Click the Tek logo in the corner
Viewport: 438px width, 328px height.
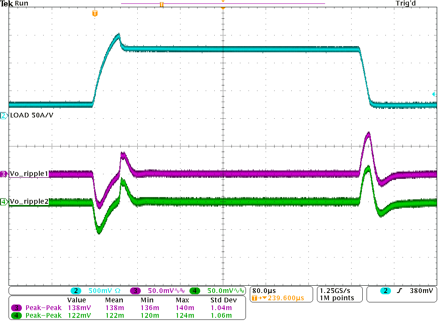click(7, 3)
